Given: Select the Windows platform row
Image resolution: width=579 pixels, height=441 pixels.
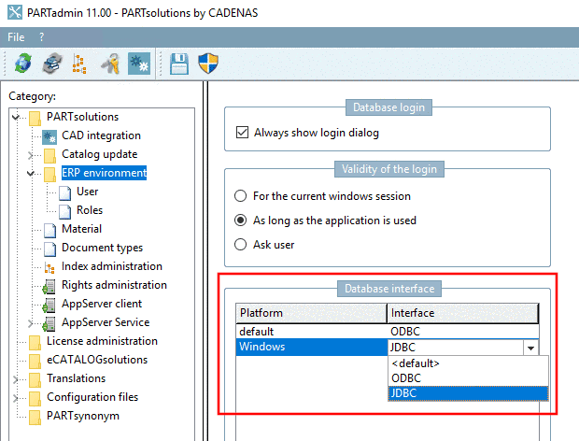Looking at the screenshot, I should 312,347.
